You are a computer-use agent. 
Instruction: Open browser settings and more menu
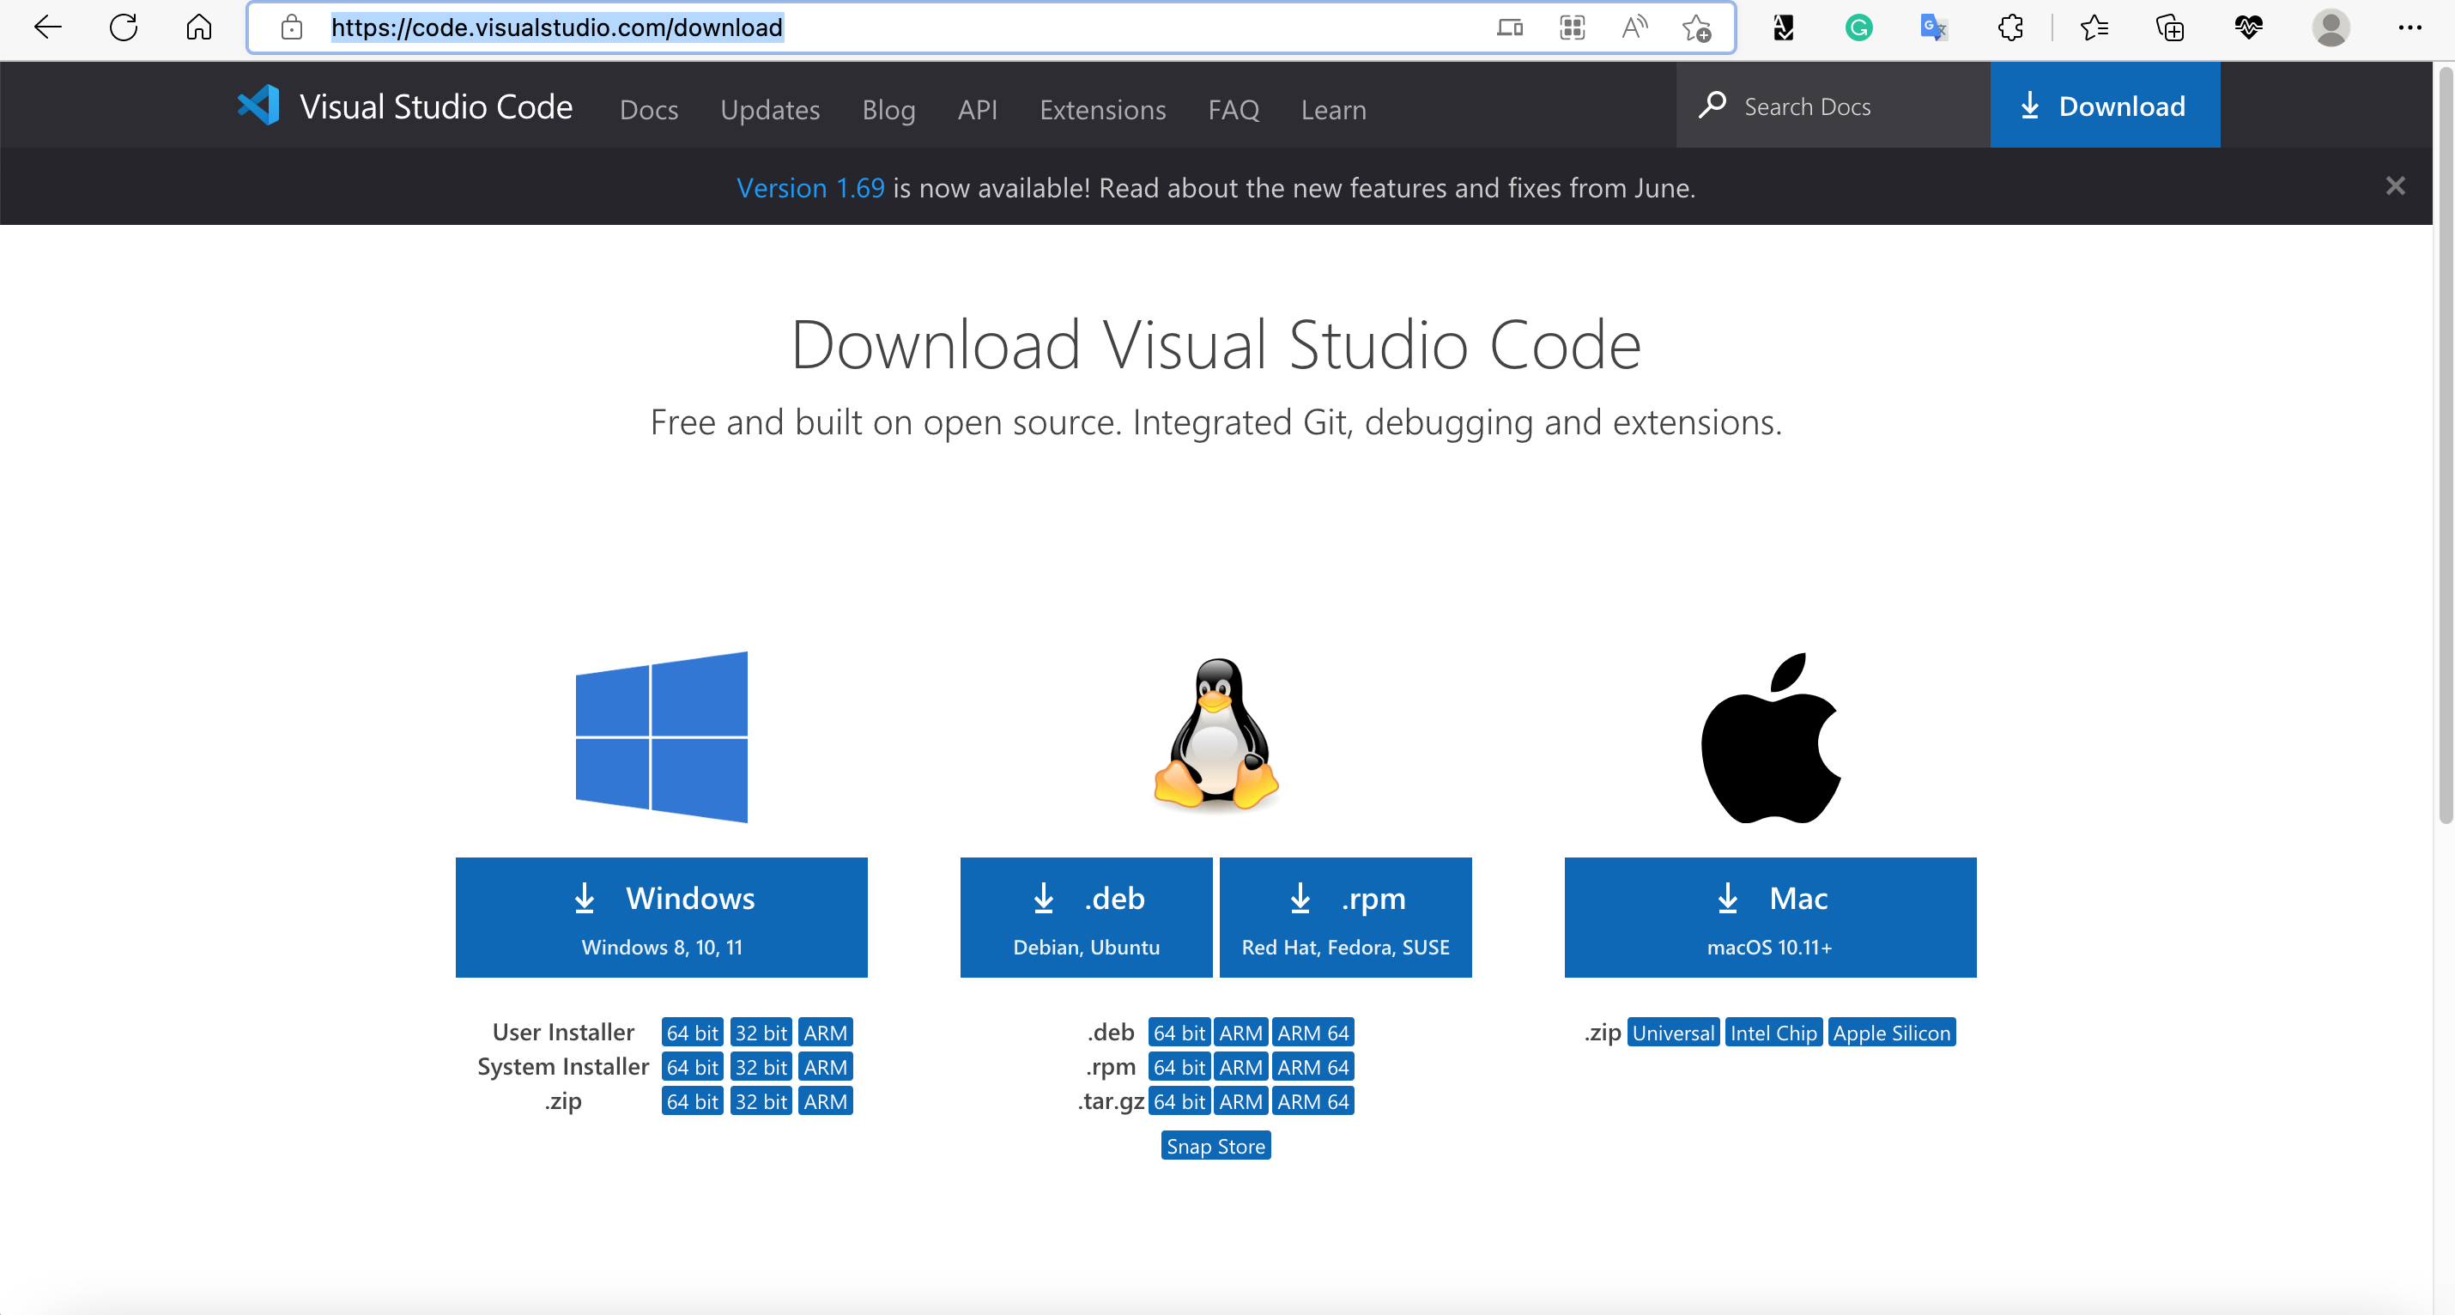(2410, 27)
